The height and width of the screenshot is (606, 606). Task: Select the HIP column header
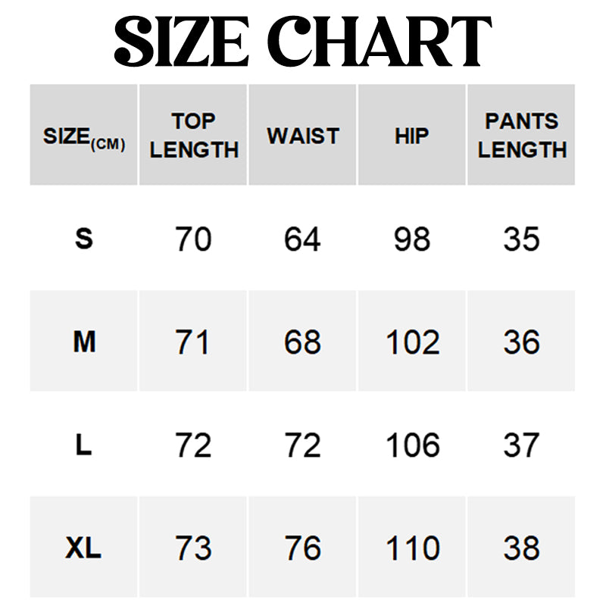point(412,136)
